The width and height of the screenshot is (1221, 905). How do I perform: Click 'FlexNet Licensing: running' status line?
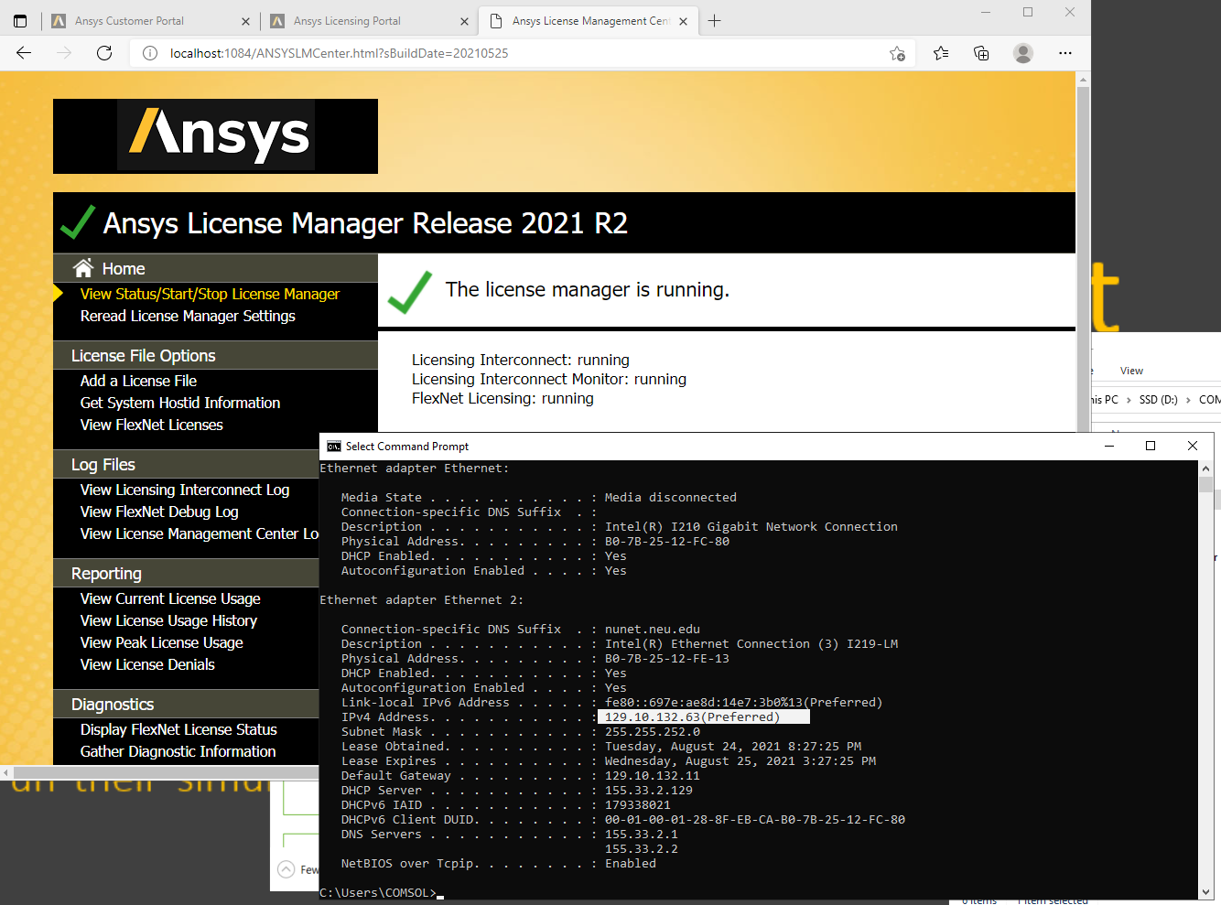click(502, 398)
